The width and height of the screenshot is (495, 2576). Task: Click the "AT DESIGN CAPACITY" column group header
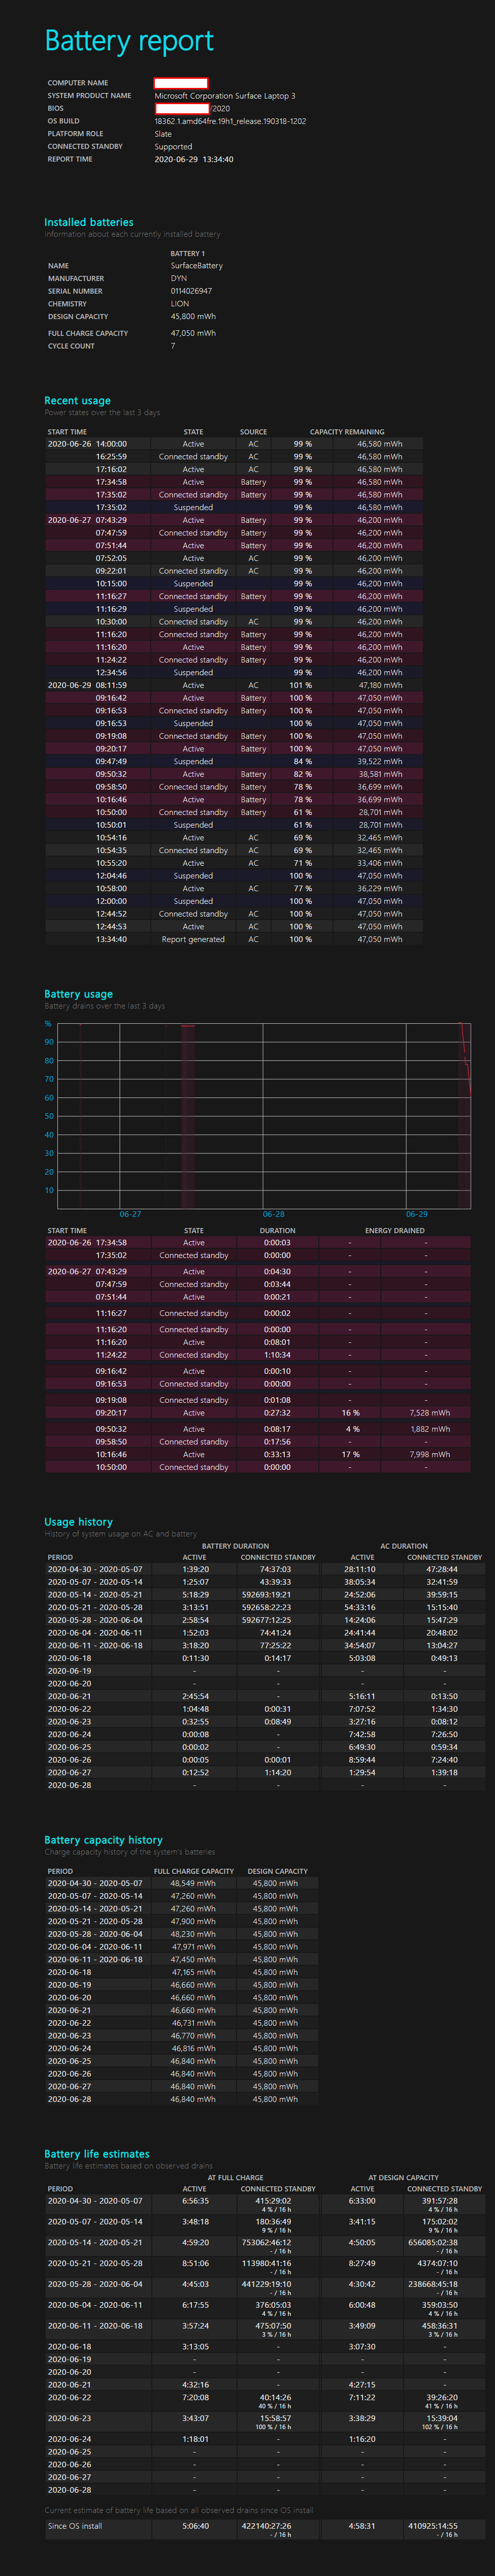tap(403, 2178)
